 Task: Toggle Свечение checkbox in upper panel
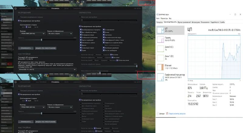[104, 35]
